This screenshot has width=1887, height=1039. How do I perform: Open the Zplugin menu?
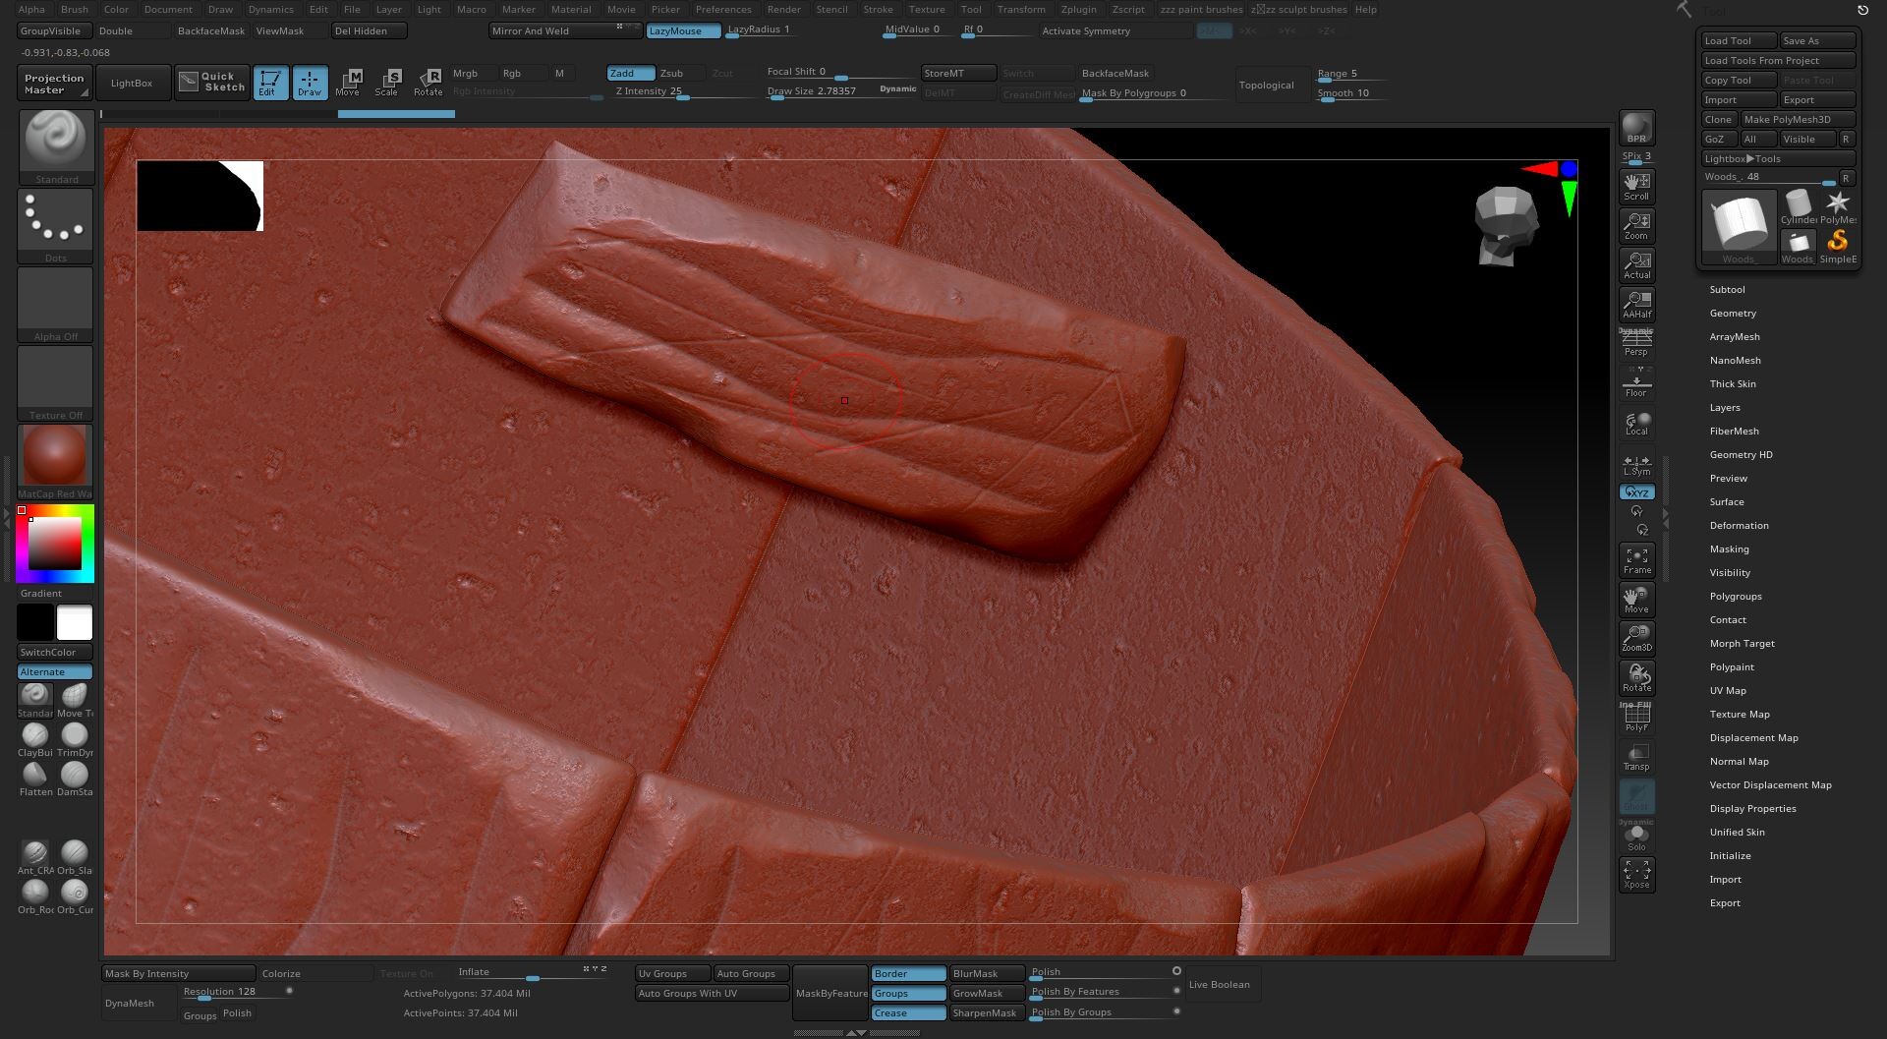tap(1078, 10)
